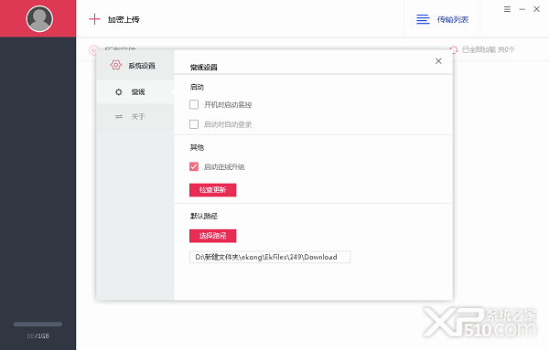This screenshot has height=350, width=549.
Task: Click the 已全部加载 共0个 status text
Action: click(489, 49)
